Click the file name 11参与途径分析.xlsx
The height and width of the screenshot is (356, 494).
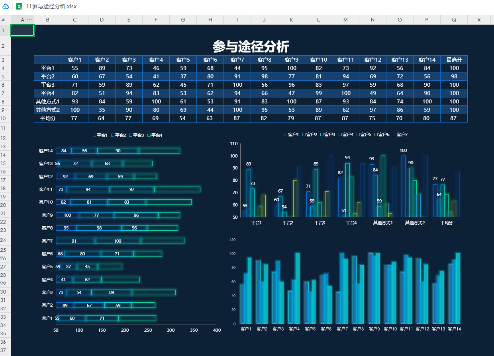point(51,6)
